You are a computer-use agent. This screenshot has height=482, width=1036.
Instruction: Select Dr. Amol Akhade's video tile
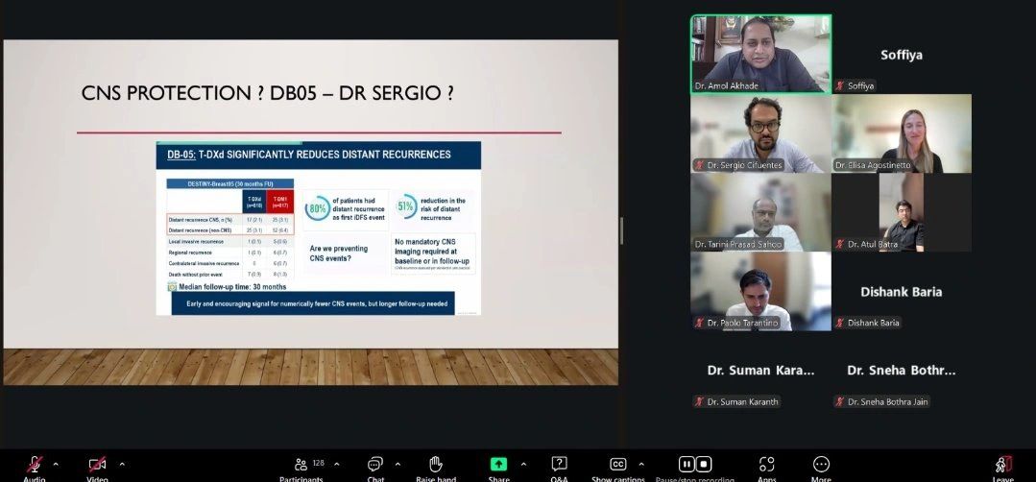coord(760,54)
